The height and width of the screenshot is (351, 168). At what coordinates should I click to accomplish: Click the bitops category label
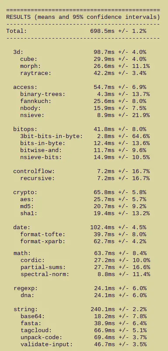25,129
